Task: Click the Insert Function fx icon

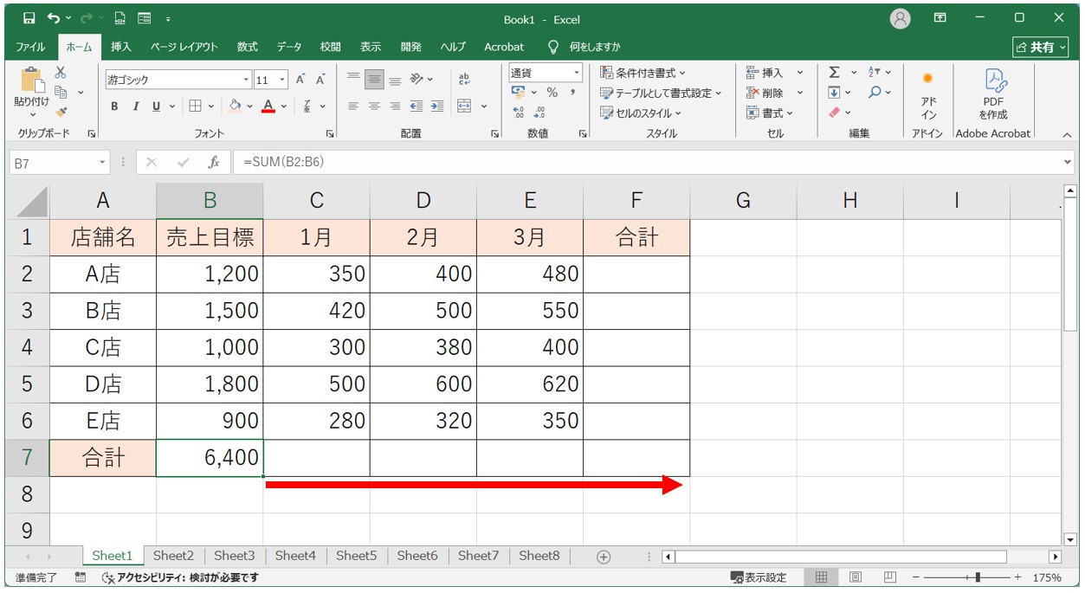Action: [x=213, y=162]
